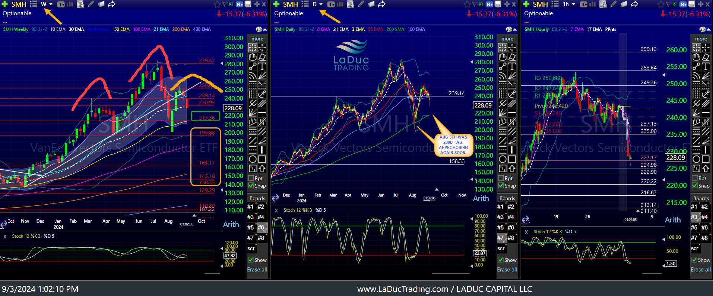Viewport: 713px width, 296px height.
Task: Click green plus icon on weekly chart header
Action: coord(5,4)
